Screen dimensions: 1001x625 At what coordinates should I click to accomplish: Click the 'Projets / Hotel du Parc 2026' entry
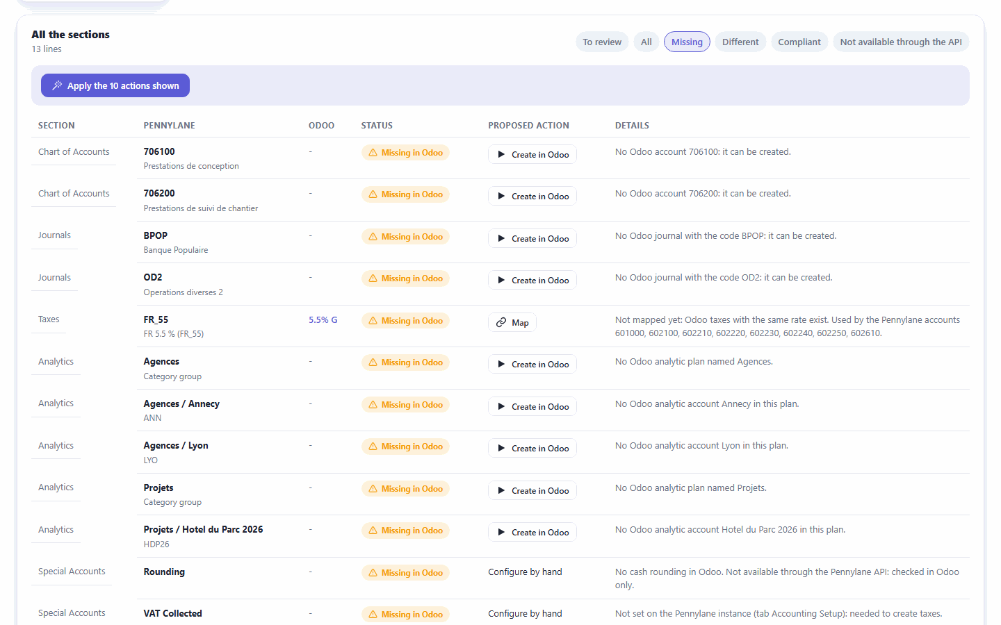(x=204, y=529)
